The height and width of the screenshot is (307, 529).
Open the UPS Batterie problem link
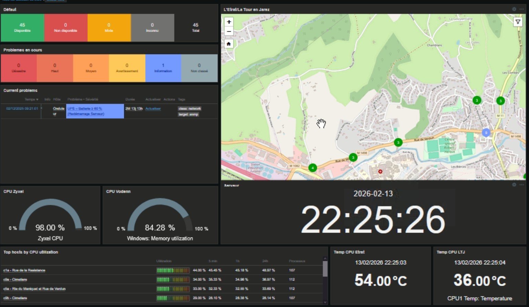pos(85,111)
